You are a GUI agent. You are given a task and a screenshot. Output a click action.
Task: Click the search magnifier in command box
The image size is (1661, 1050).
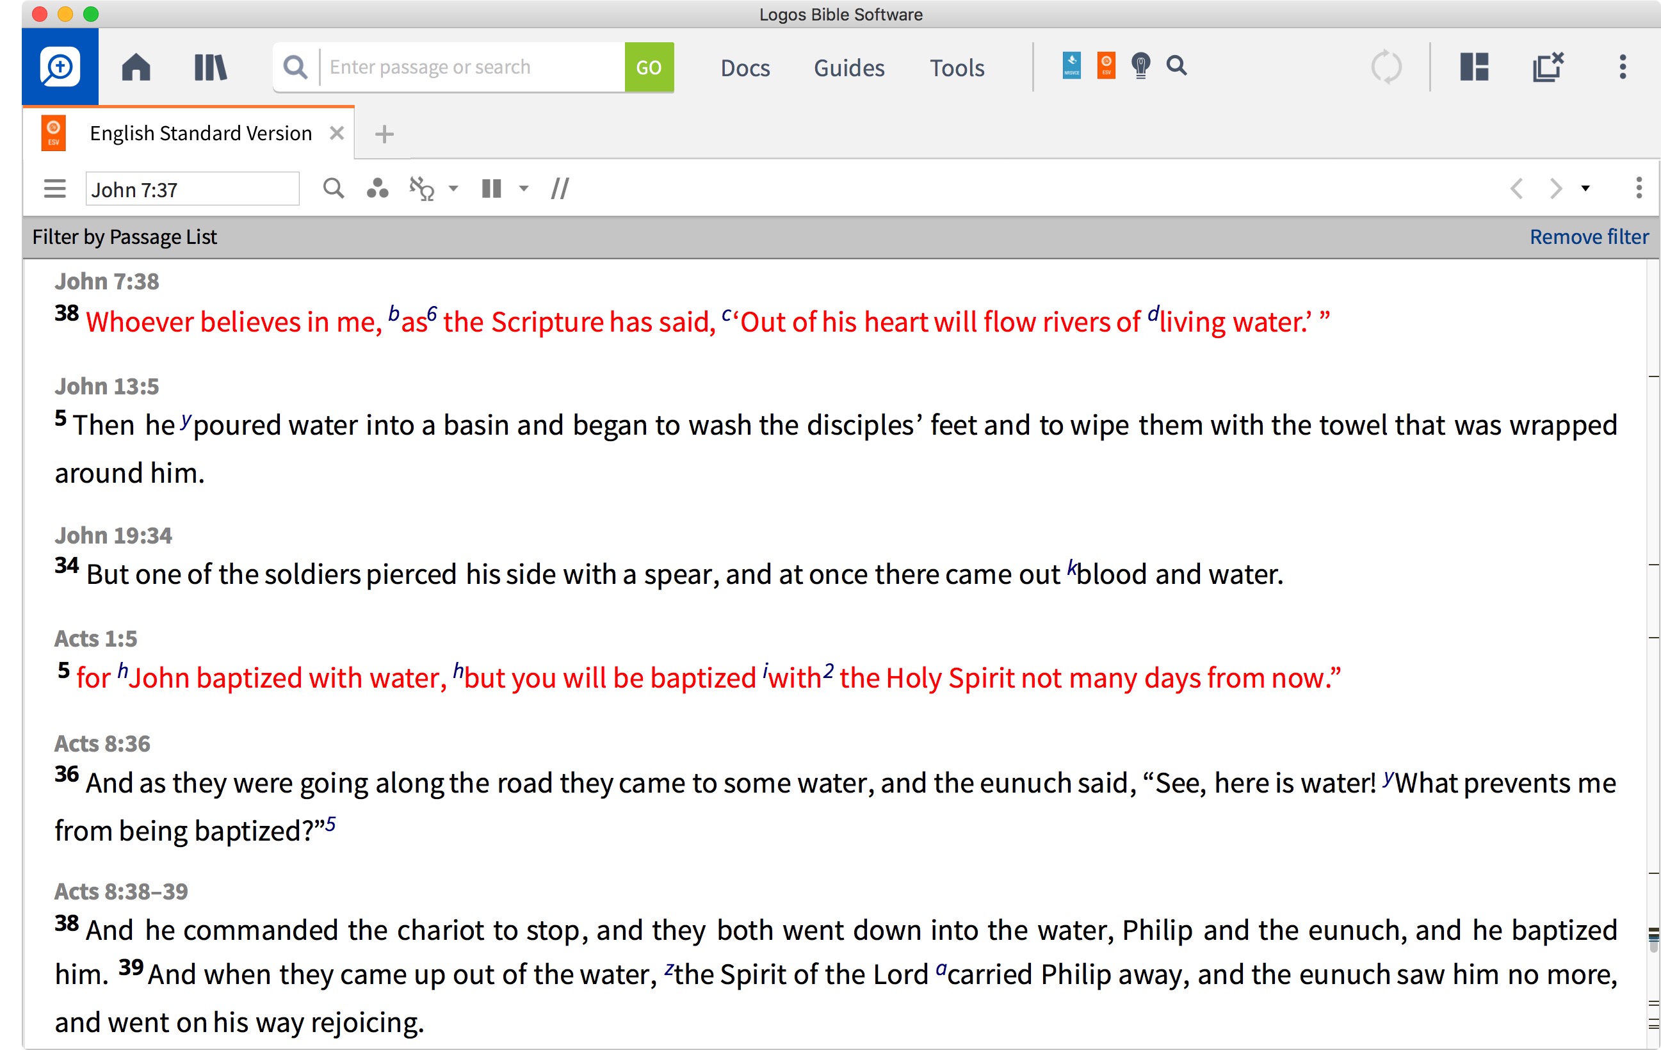(295, 67)
